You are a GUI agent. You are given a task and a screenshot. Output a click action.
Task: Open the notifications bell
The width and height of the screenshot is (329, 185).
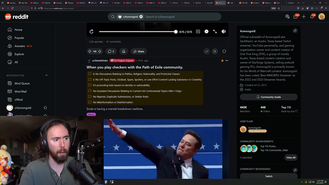point(312,16)
